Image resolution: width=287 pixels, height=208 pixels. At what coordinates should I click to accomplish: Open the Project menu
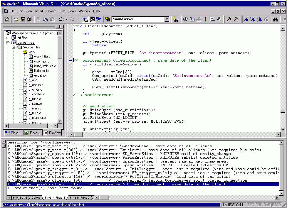(51, 11)
